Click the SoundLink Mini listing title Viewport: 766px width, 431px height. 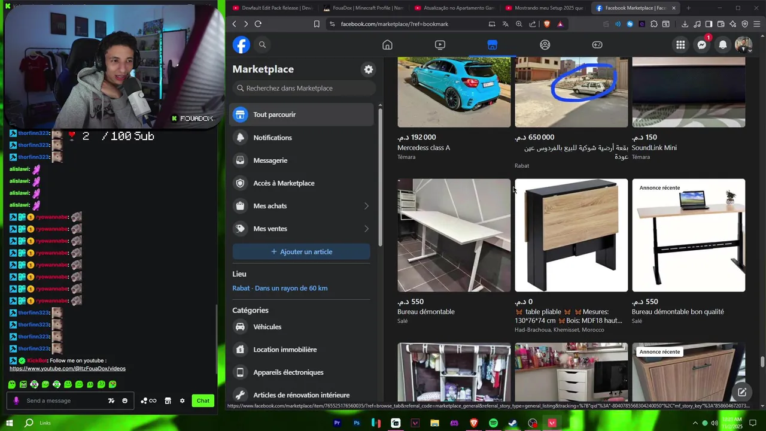(x=654, y=148)
